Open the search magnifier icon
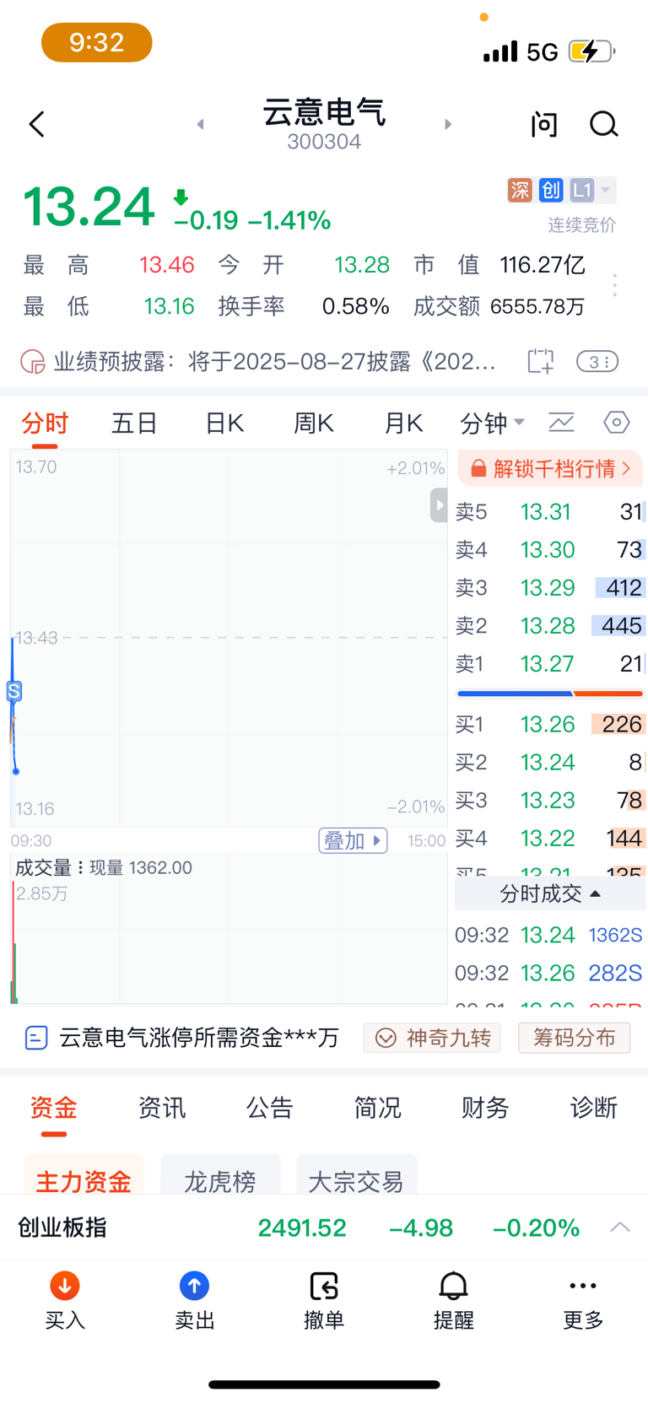This screenshot has height=1403, width=648. (x=603, y=125)
